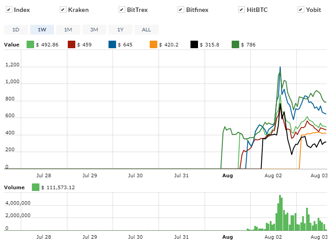Click the dark green $786 swatch

[x=236, y=45]
